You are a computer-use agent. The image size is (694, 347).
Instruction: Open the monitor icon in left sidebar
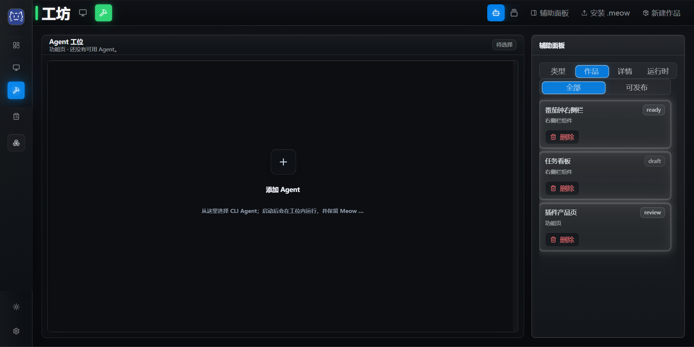click(x=16, y=68)
